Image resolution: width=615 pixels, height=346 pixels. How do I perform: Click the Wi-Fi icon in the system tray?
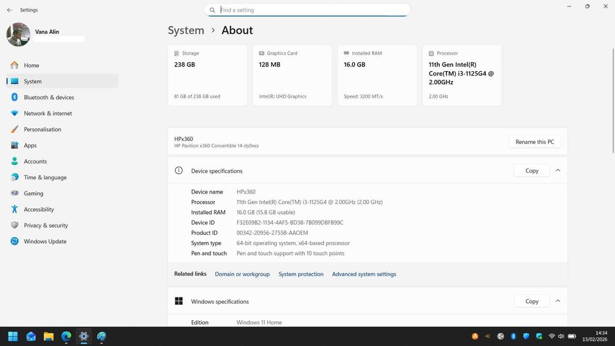(x=552, y=336)
